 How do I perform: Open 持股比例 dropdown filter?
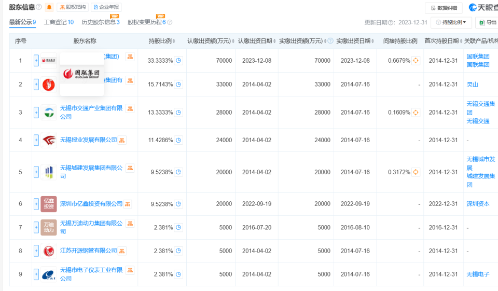point(451,22)
